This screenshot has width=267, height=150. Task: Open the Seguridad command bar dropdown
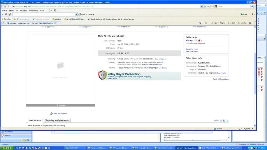(x=232, y=23)
